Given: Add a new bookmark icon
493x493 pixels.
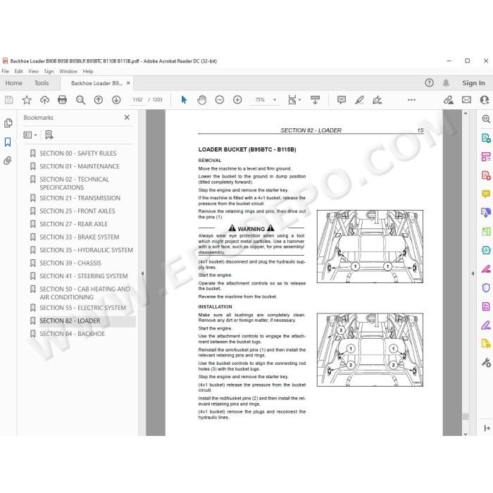Looking at the screenshot, I should pos(49,135).
